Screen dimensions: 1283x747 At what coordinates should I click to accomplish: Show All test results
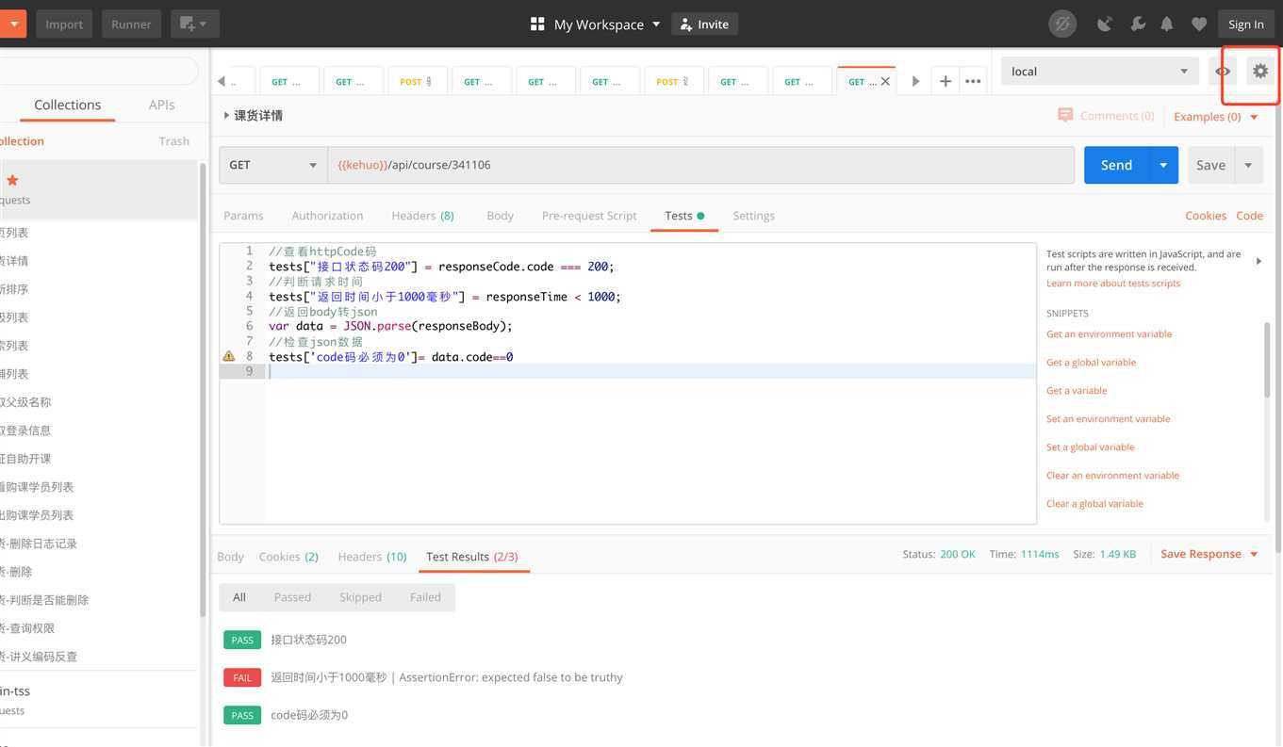tap(239, 597)
